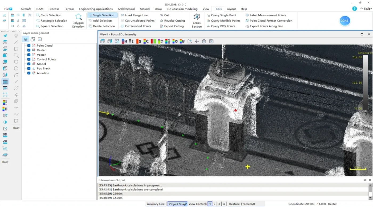Switch to 2D window mode in left sidebar
The image size is (373, 207).
5,88
